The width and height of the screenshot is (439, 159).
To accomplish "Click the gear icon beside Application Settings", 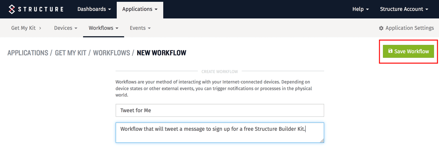I will (x=381, y=28).
